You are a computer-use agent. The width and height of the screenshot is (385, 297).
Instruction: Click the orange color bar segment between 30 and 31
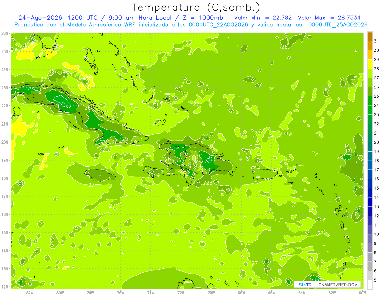[370, 45]
